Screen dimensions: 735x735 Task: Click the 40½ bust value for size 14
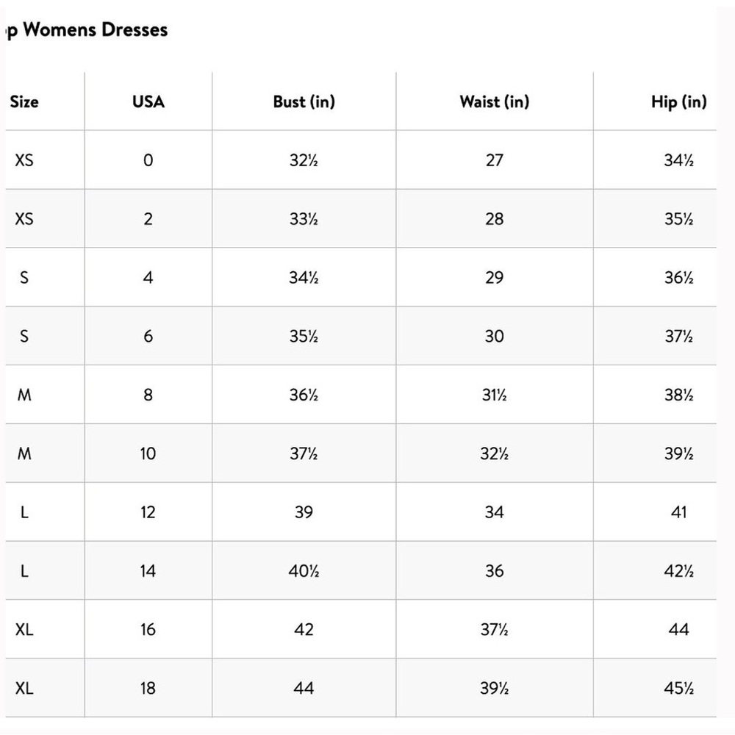[x=304, y=571]
